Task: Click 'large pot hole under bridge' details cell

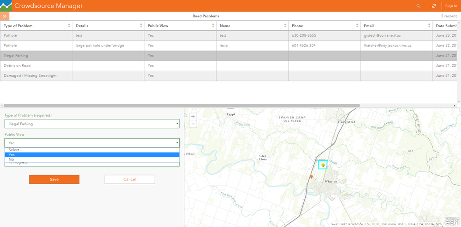Action: 108,45
